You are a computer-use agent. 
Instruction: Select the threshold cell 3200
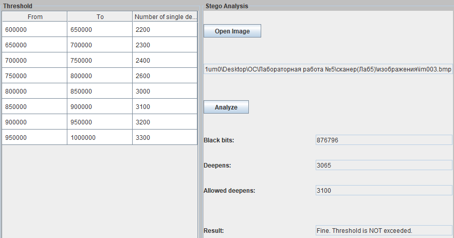[165, 122]
